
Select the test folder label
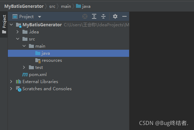click(39, 67)
